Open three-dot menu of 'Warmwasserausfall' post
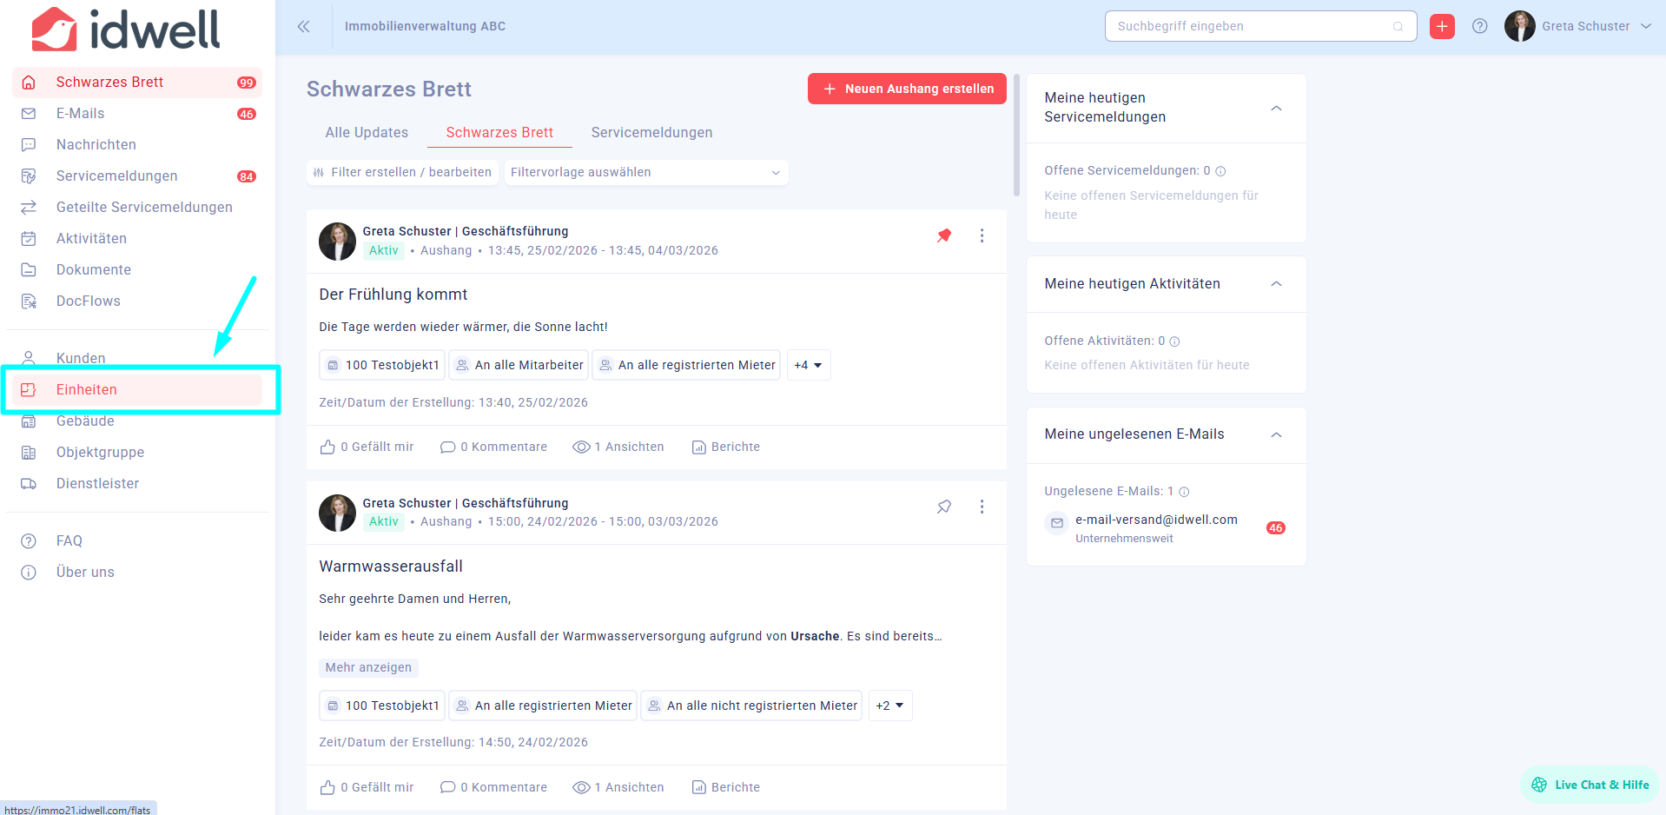The image size is (1666, 815). point(982,507)
